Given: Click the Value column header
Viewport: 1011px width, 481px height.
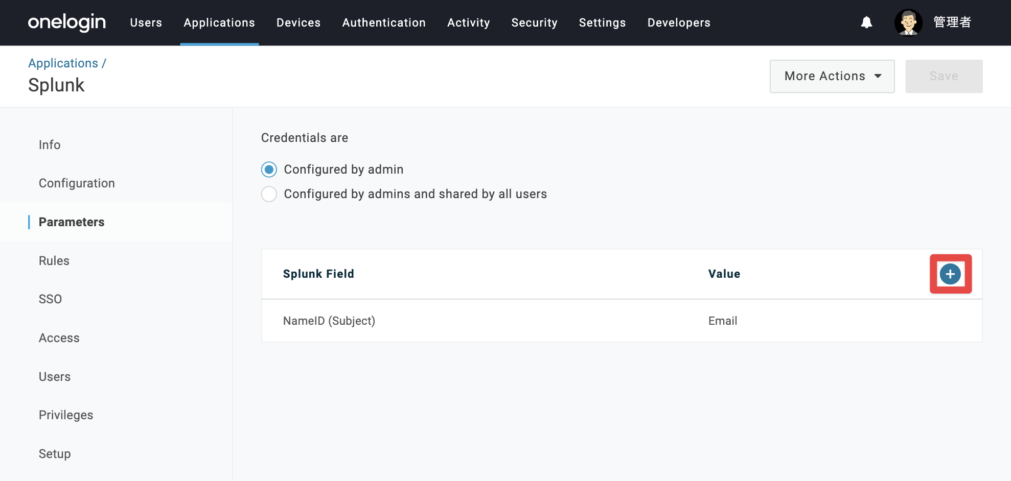Looking at the screenshot, I should (724, 274).
